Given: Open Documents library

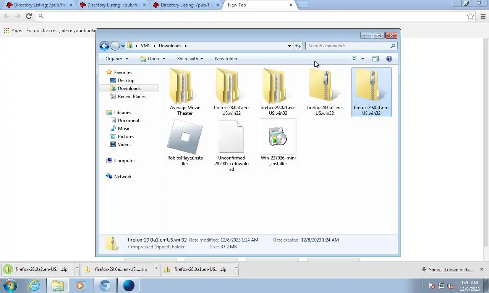Looking at the screenshot, I should click(x=130, y=121).
